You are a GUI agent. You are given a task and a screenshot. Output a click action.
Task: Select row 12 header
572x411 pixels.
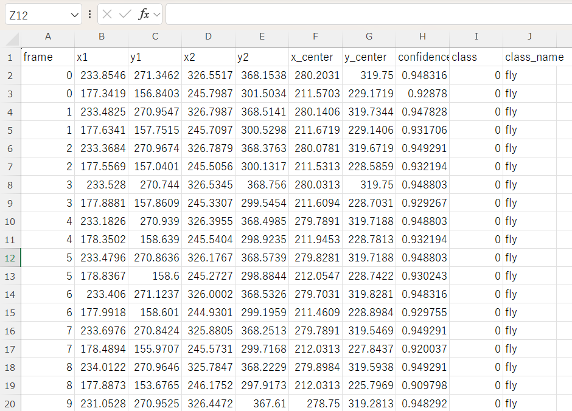pyautogui.click(x=10, y=258)
